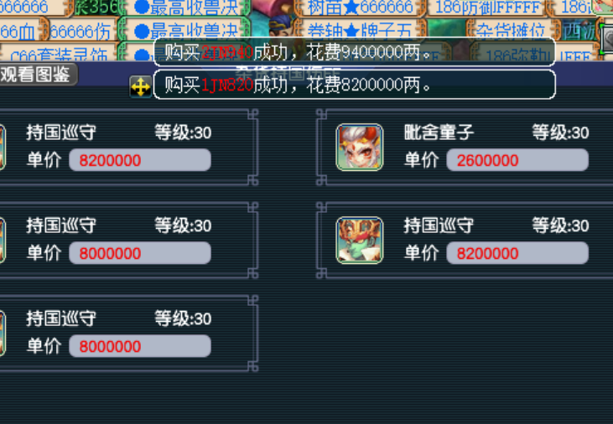The height and width of the screenshot is (424, 613).
Task: Open the 66666伤 stall sign
Action: 81,31
